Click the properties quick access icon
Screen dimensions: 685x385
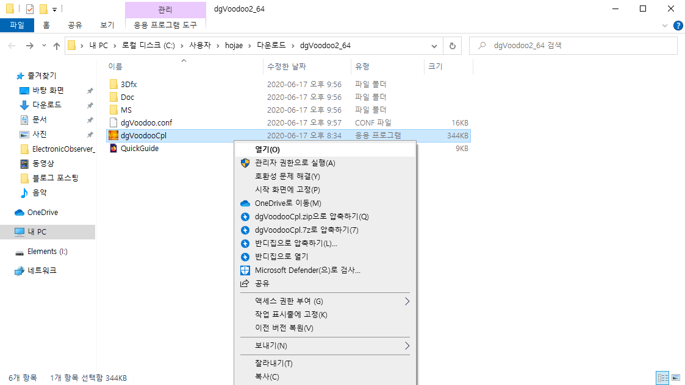pos(30,9)
